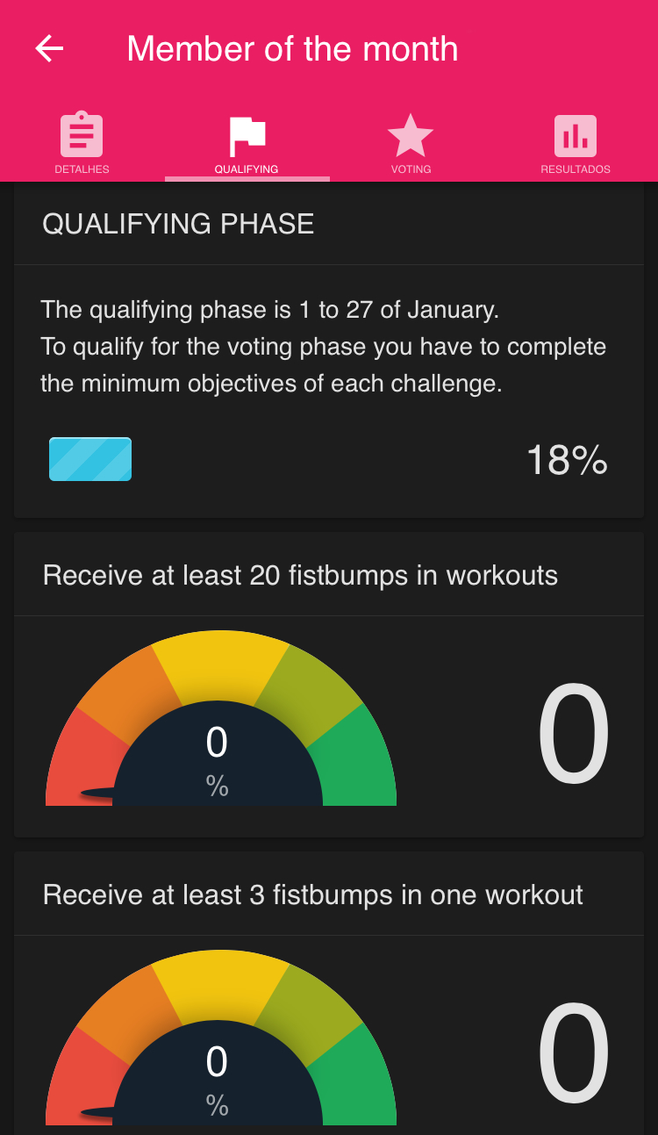Click the gauge for 3 fistbumps challenge

220,1044
